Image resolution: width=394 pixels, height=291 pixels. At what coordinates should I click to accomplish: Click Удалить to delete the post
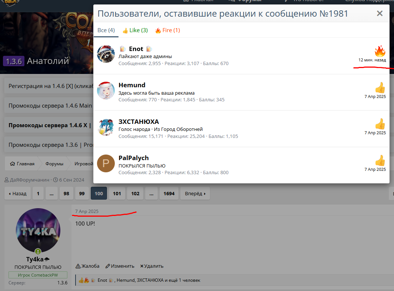tap(152, 266)
